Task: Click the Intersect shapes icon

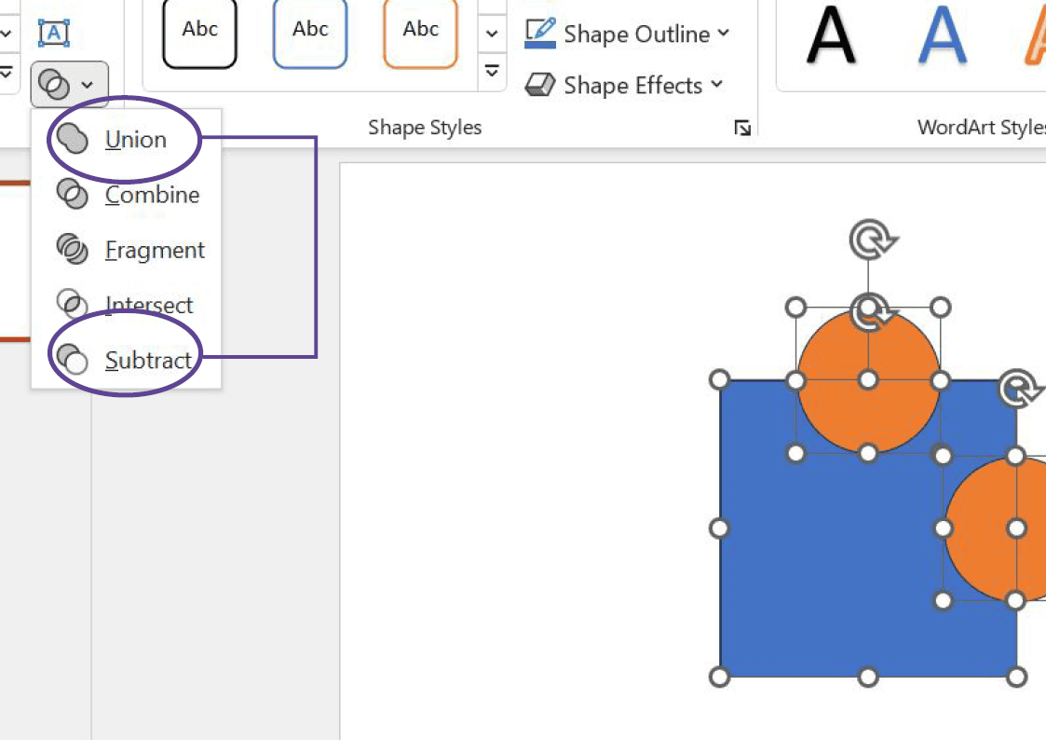Action: pyautogui.click(x=72, y=304)
